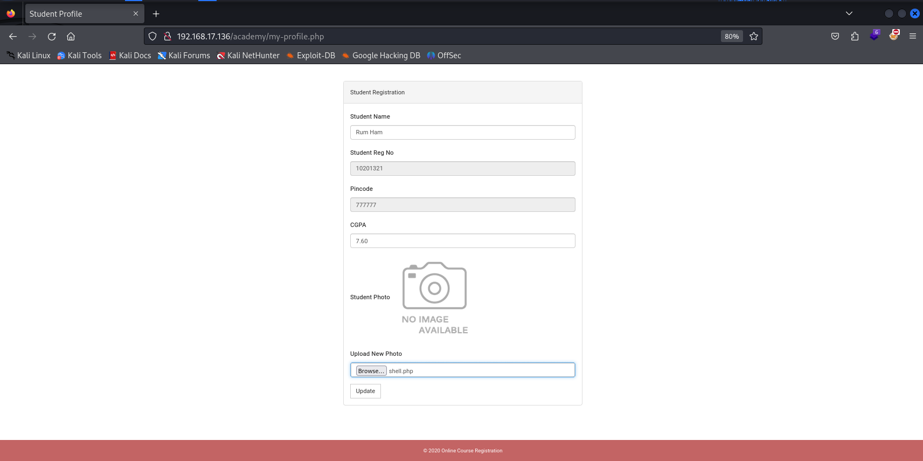The height and width of the screenshot is (461, 923).
Task: Go back to previous page
Action: [x=13, y=37]
